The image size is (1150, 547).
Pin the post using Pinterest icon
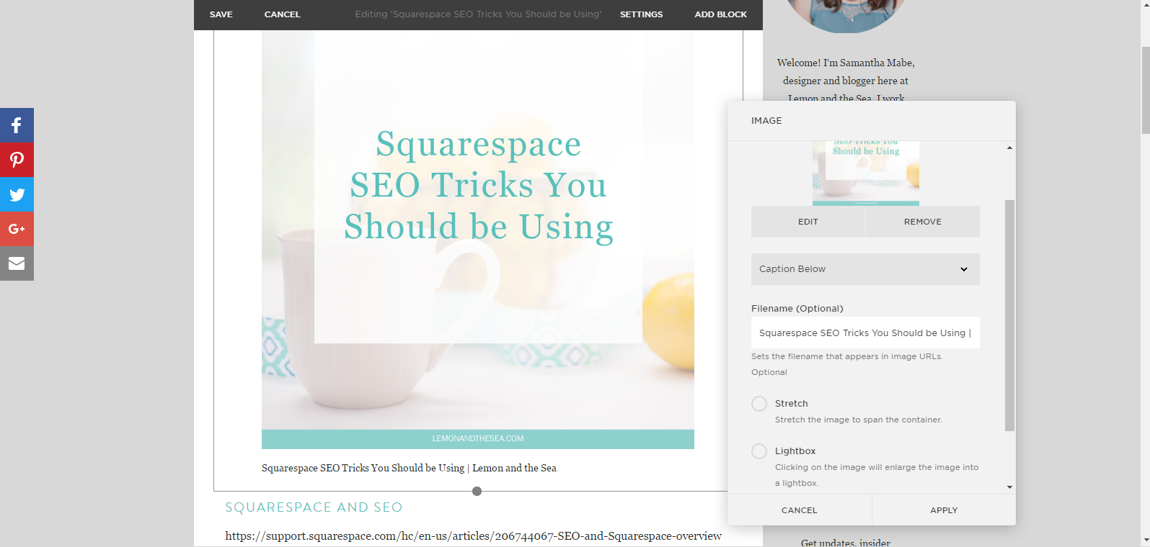click(17, 160)
